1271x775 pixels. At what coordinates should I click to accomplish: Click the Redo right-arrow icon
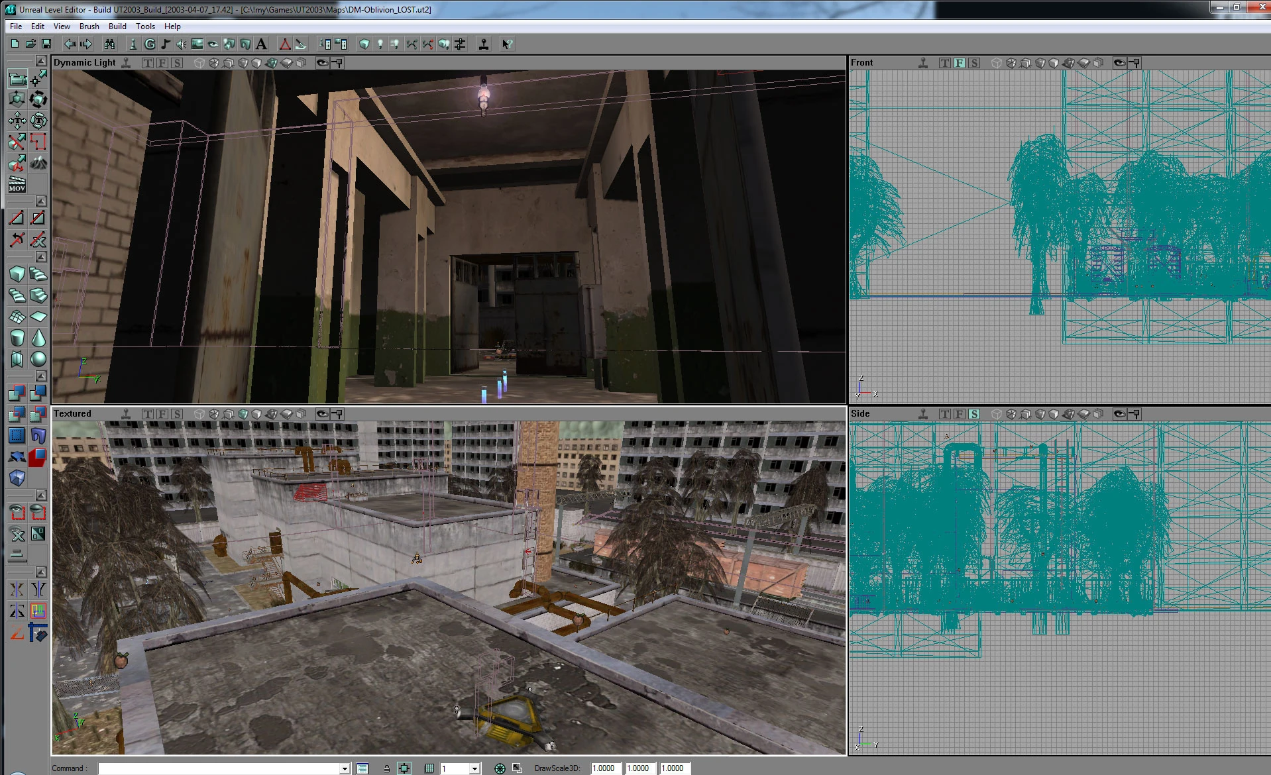85,44
